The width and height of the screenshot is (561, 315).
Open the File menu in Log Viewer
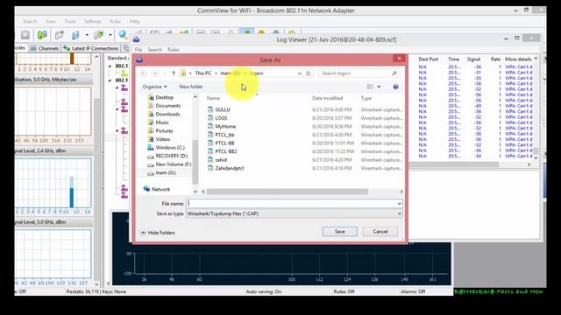pos(138,50)
